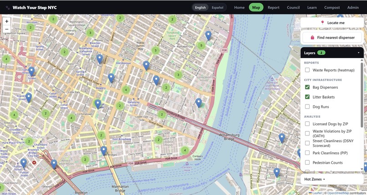This screenshot has height=195, width=367.
Task: Open cluster 2 near Houston Street
Action: point(30,28)
